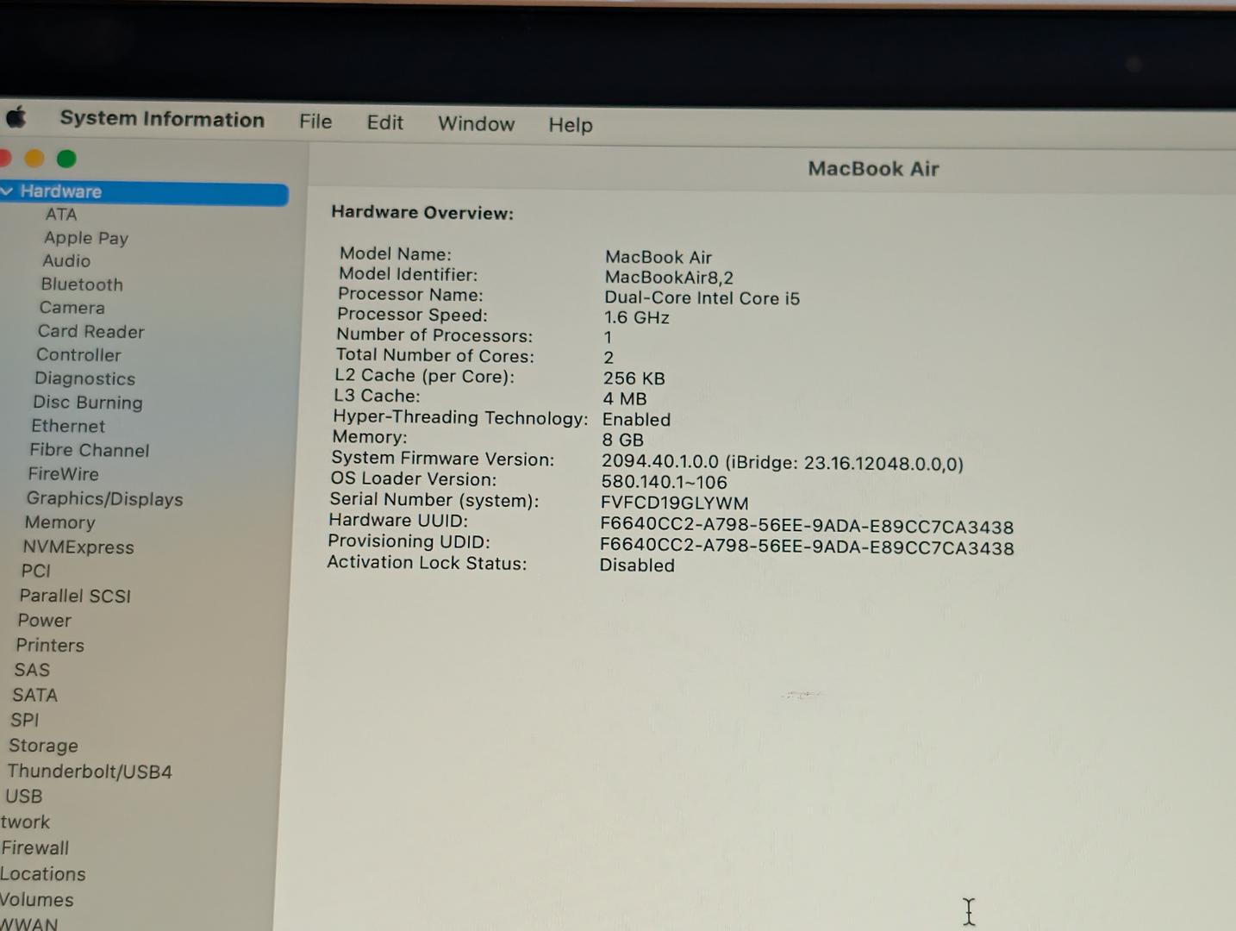Open the Apple menu icon

[x=16, y=117]
